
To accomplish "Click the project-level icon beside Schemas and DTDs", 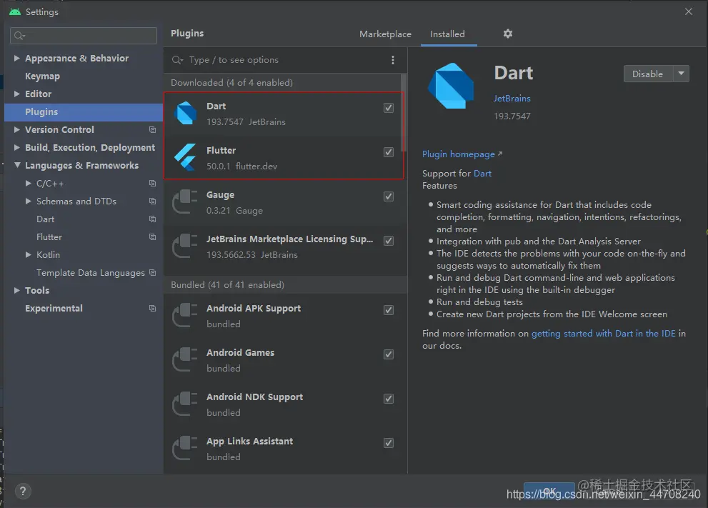I will pos(153,201).
